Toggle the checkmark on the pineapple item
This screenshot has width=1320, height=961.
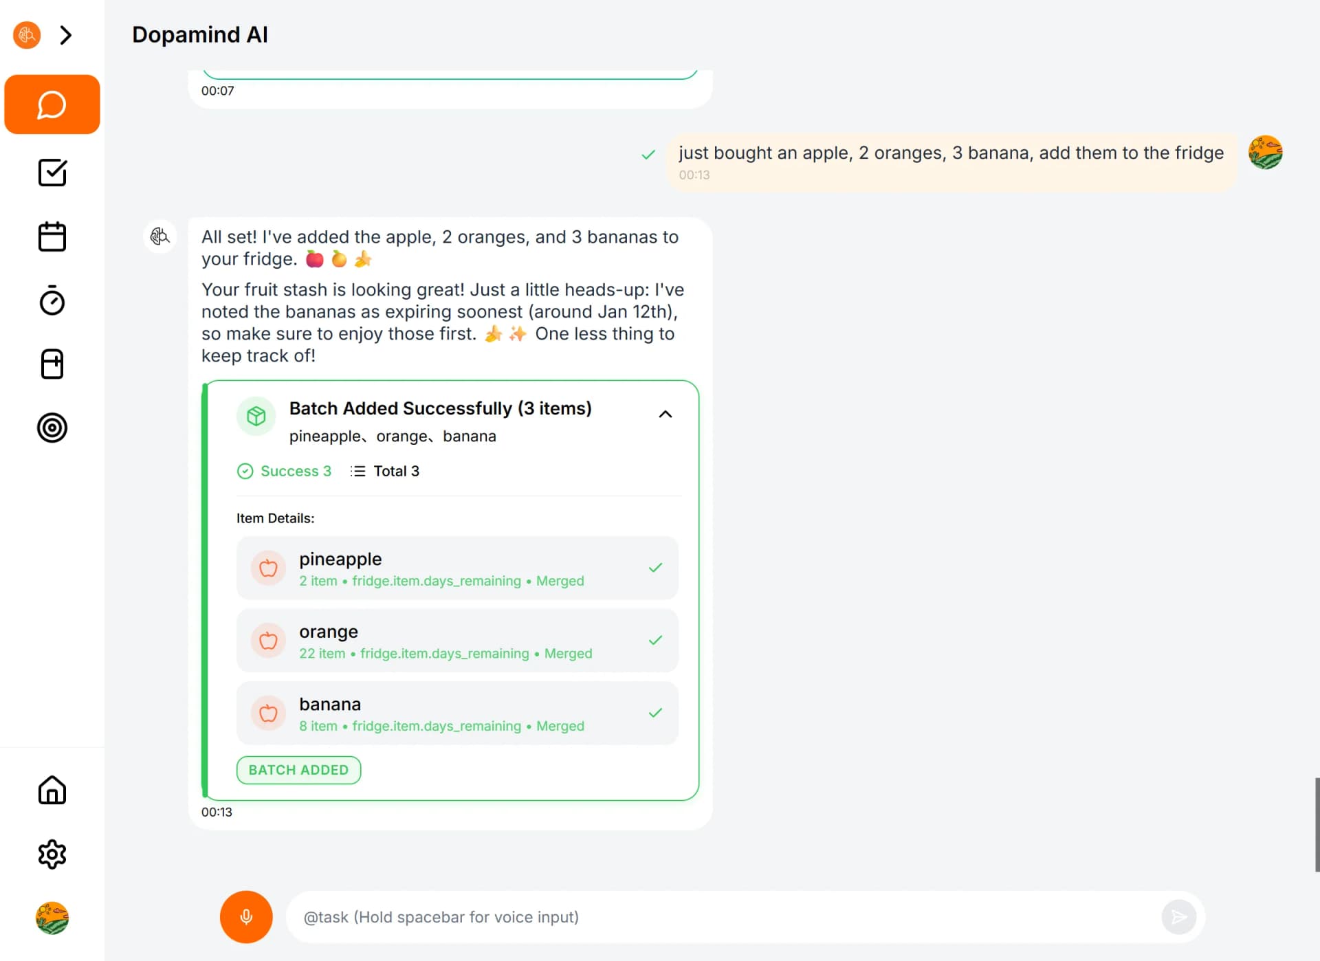(655, 567)
